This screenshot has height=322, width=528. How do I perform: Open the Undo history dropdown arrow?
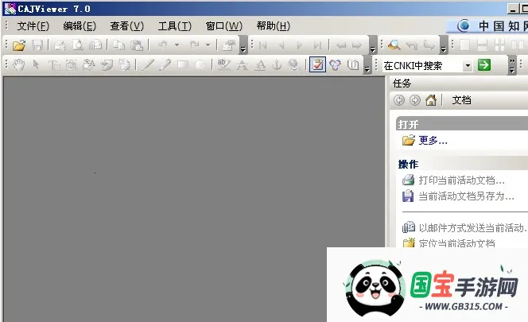[177, 45]
